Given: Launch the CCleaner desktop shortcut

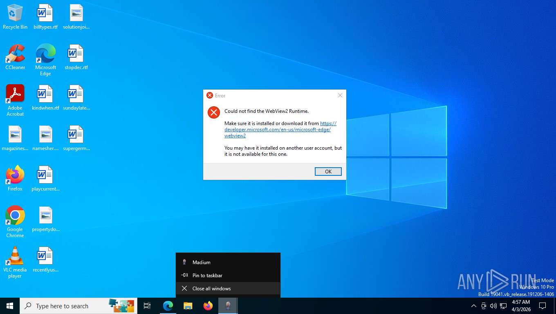Looking at the screenshot, I should coord(15,57).
